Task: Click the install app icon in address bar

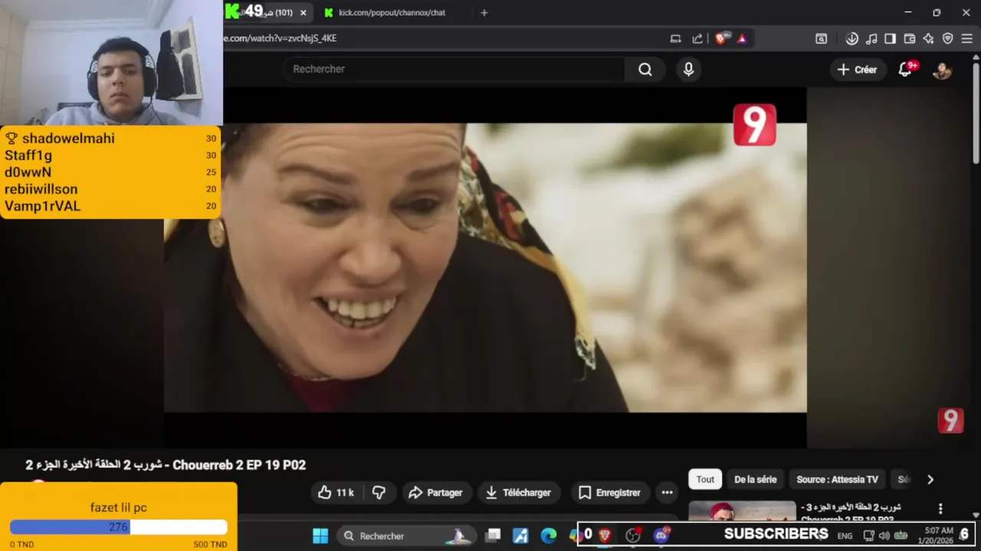Action: point(675,38)
